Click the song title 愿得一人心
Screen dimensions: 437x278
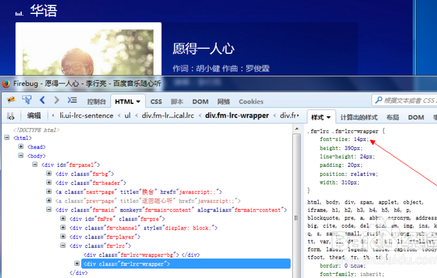(x=203, y=48)
